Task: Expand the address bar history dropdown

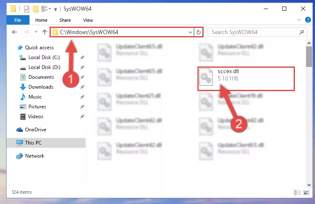Action: coord(190,32)
